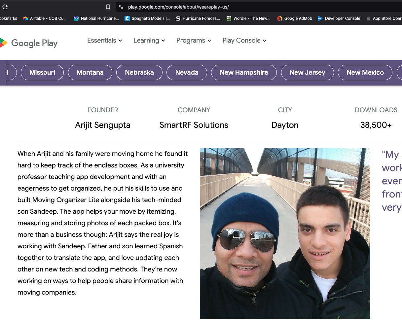This screenshot has width=402, height=322.
Task: Open Wordle bookmark icon
Action: point(229,18)
